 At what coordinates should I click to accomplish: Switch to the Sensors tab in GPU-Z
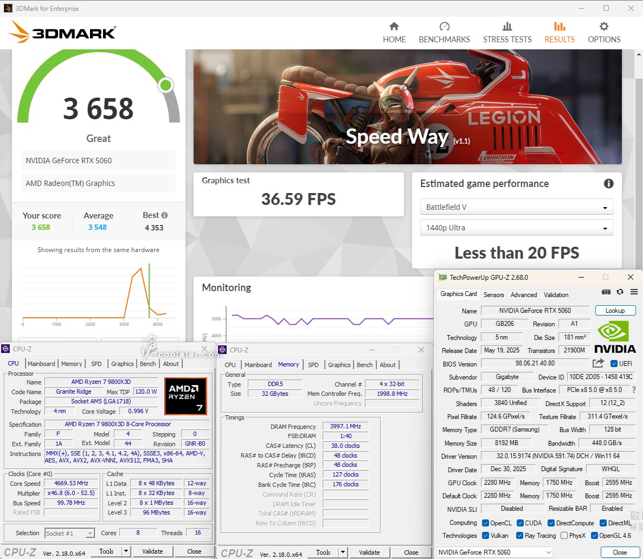tap(493, 294)
